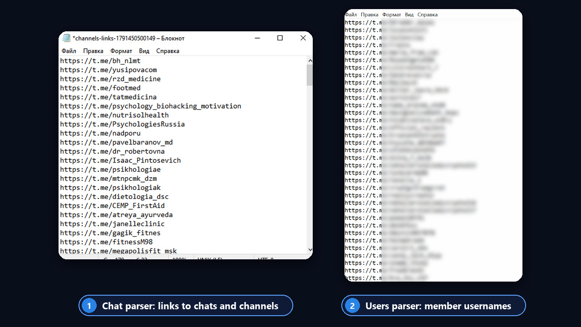Open Справка menu in channels-links window

point(167,51)
